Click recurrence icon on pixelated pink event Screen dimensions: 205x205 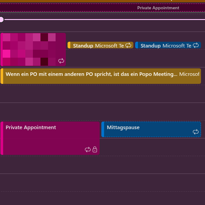point(61,61)
